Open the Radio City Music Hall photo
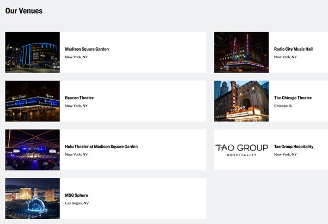Image resolution: width=328 pixels, height=224 pixels. coord(241,52)
